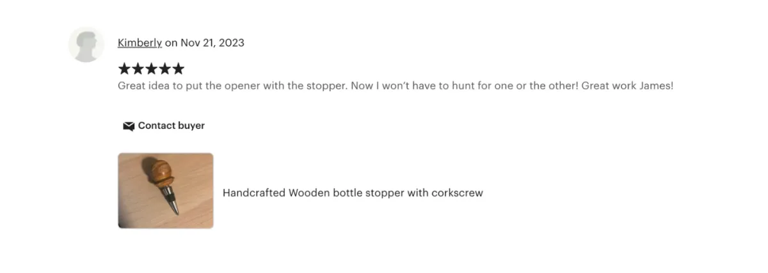Open the Handcrafted Wooden bottle stopper listing title
Image resolution: width=768 pixels, height=273 pixels.
pyautogui.click(x=353, y=193)
